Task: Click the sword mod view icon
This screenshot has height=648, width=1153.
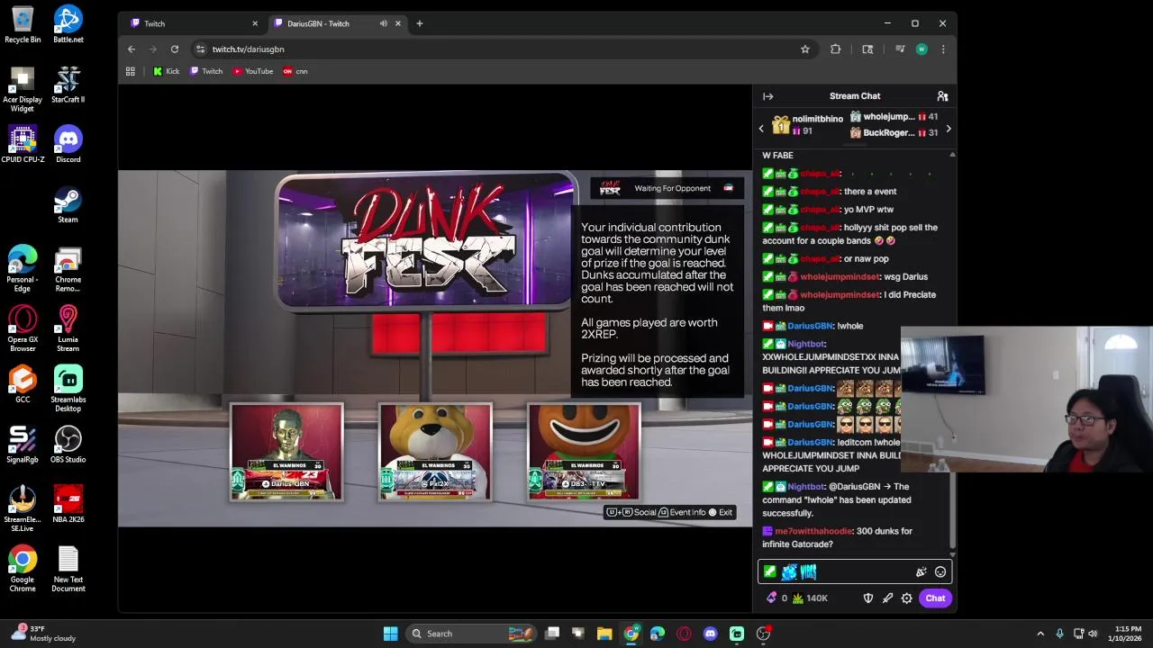Action: tap(887, 598)
